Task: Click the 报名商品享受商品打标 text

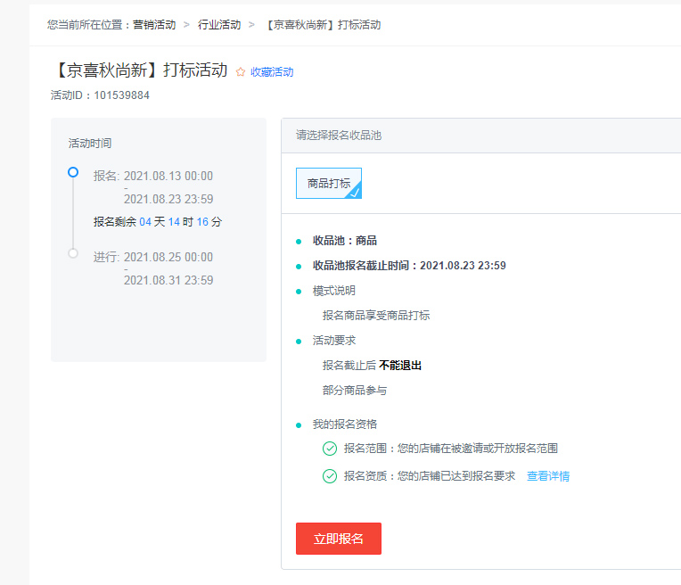Action: [376, 316]
